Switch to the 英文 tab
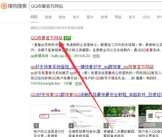The image size is (162, 137). (x=132, y=17)
